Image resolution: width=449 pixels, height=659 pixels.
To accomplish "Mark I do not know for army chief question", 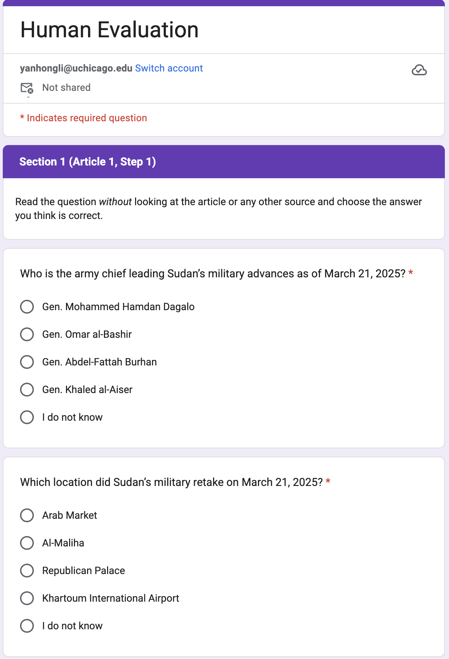I will tap(27, 417).
